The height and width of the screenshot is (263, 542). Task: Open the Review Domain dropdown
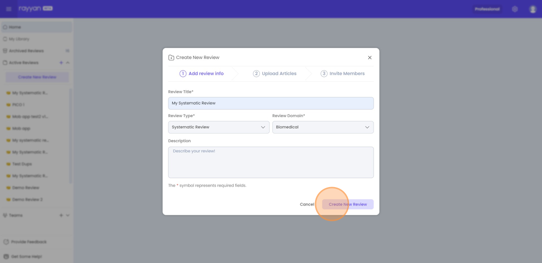pos(323,127)
